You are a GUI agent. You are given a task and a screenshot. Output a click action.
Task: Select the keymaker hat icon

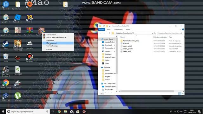click(29, 45)
